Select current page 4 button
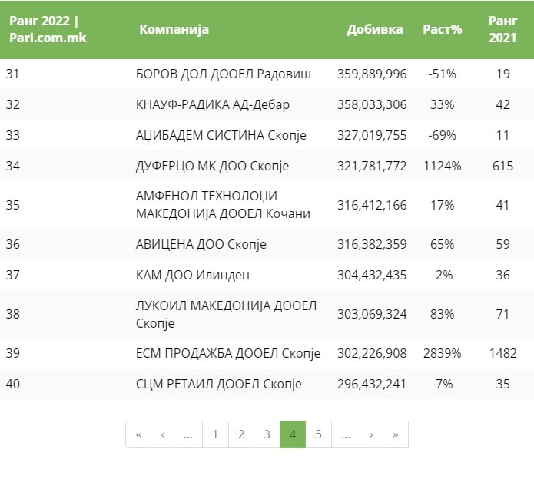The image size is (534, 492). point(293,434)
